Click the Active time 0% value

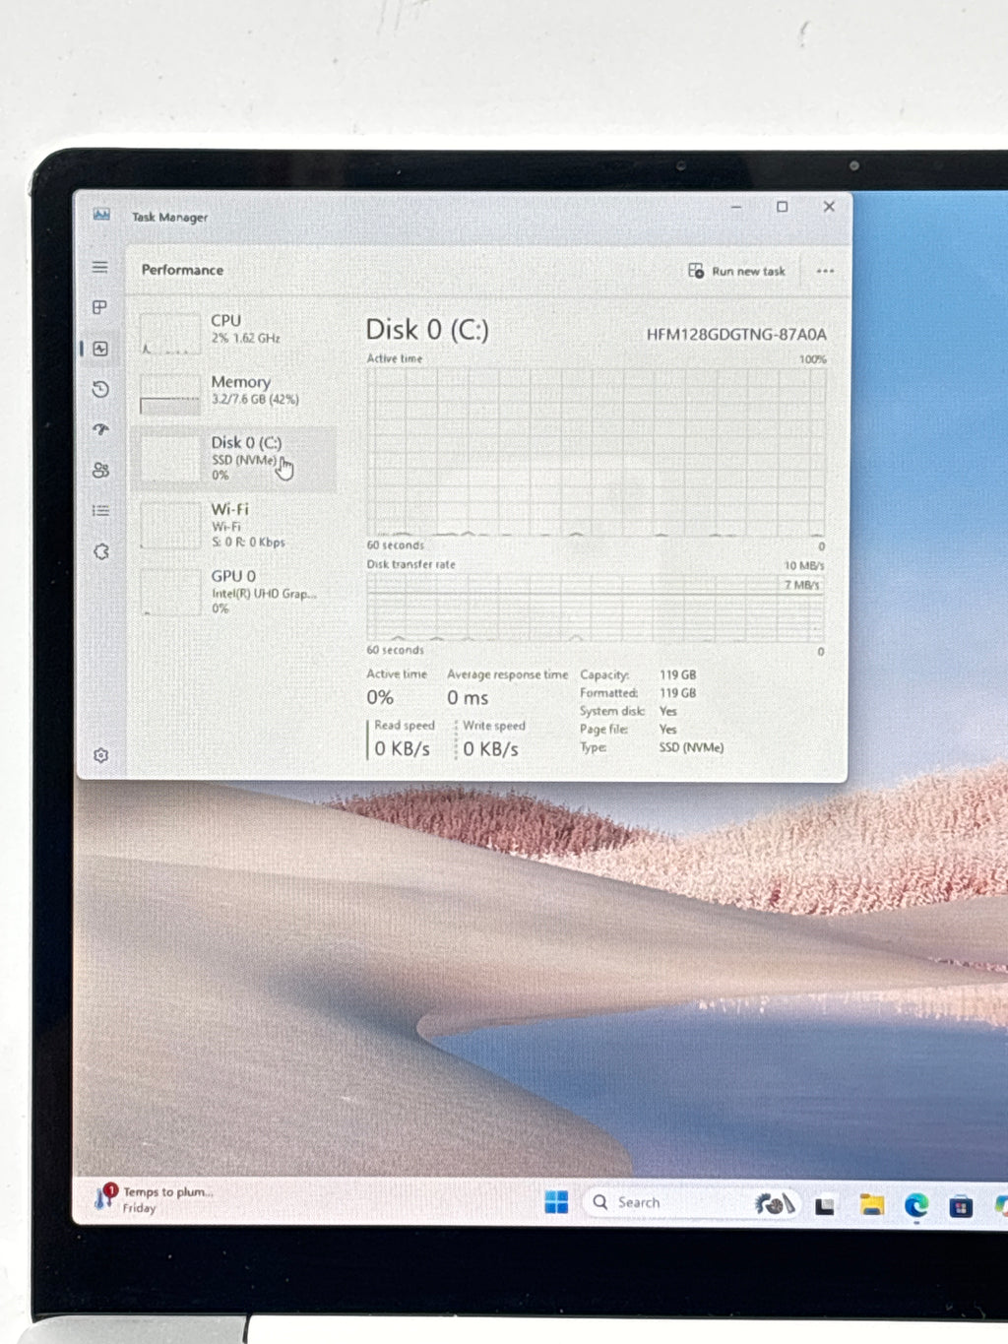point(380,697)
